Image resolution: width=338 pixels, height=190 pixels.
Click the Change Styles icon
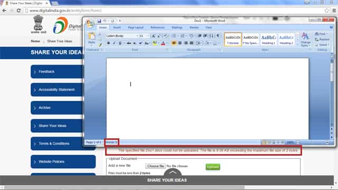tap(305, 40)
